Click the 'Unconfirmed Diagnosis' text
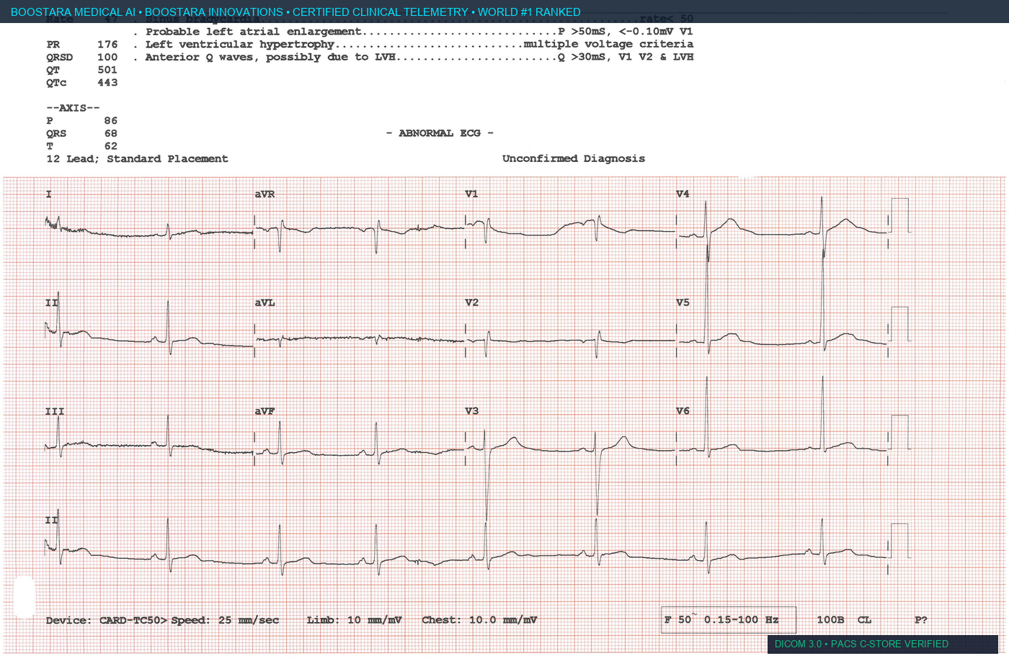Viewport: 1009px width, 661px height. 574,158
